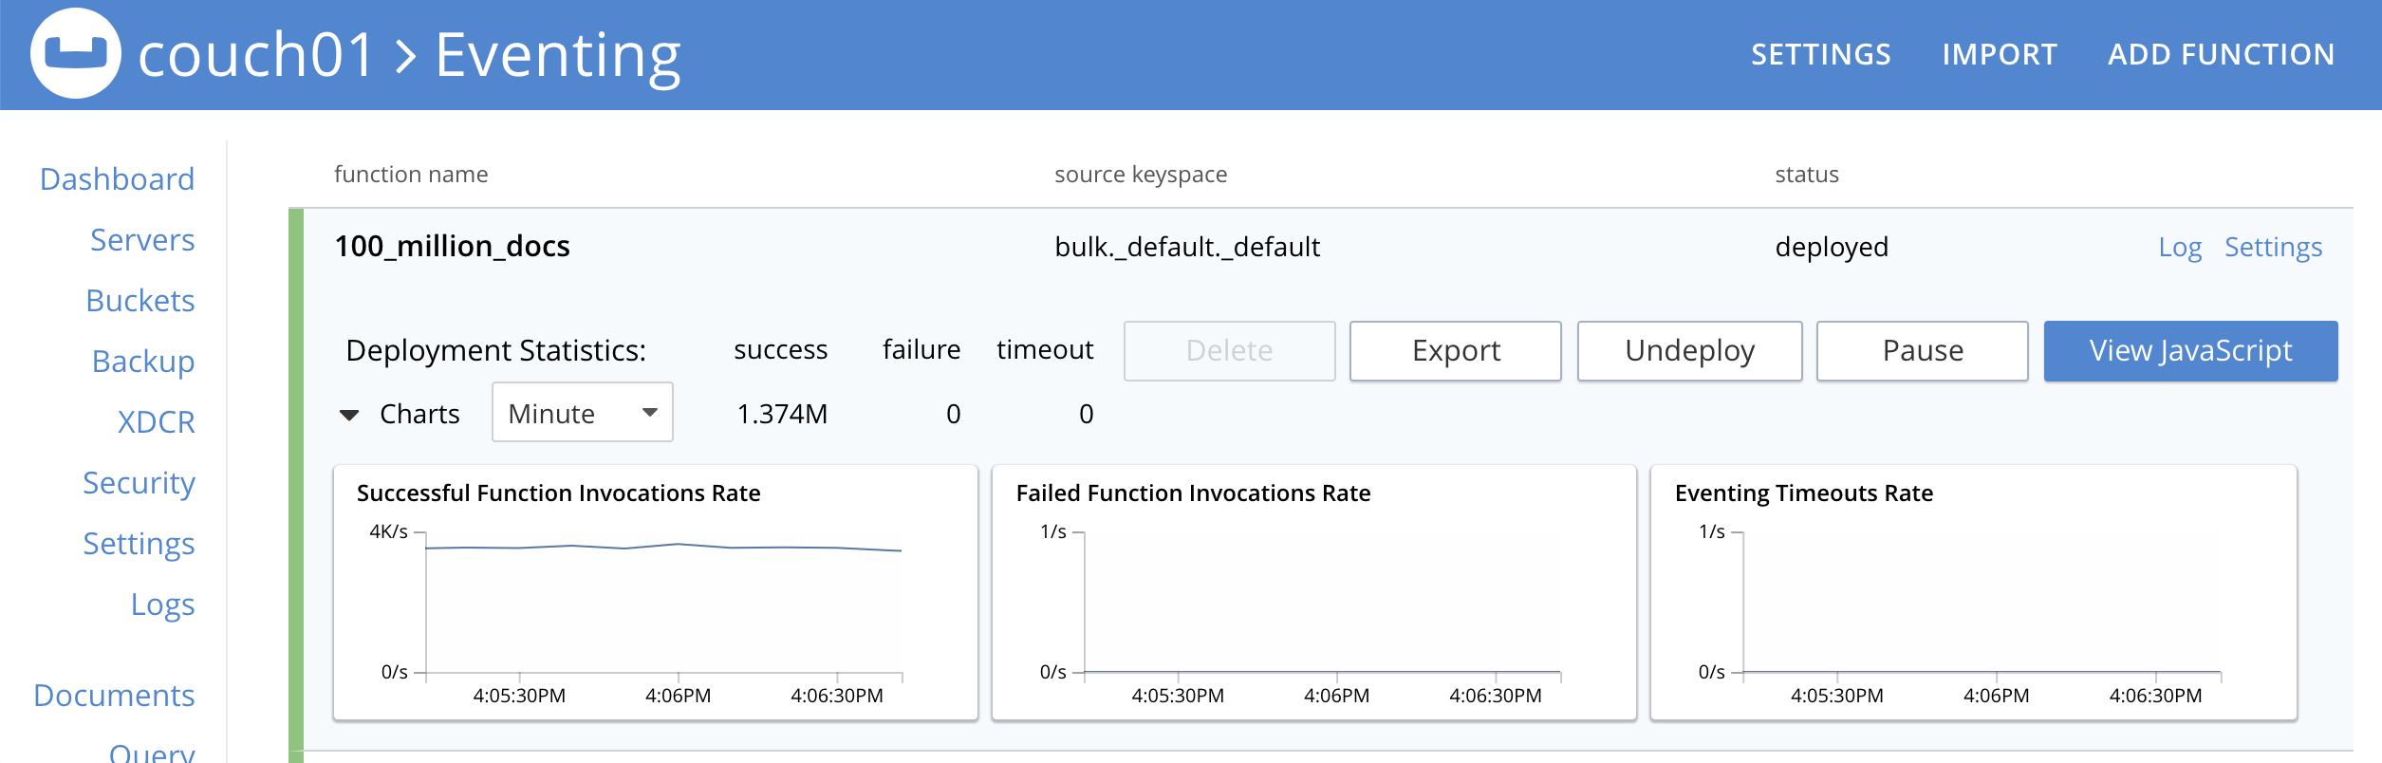This screenshot has height=763, width=2382.
Task: Click the Export button
Action: point(1456,350)
